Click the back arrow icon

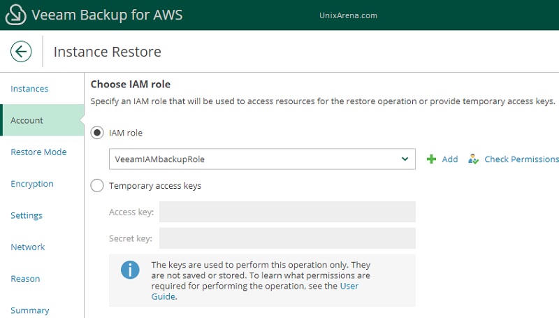click(21, 52)
